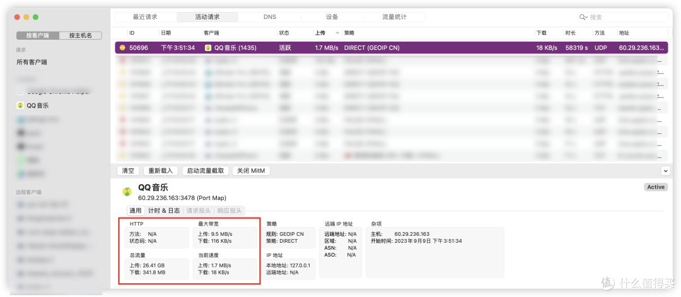This screenshot has width=681, height=297.
Task: Click the 上传: 26.41 GB total traffic value
Action: [147, 265]
